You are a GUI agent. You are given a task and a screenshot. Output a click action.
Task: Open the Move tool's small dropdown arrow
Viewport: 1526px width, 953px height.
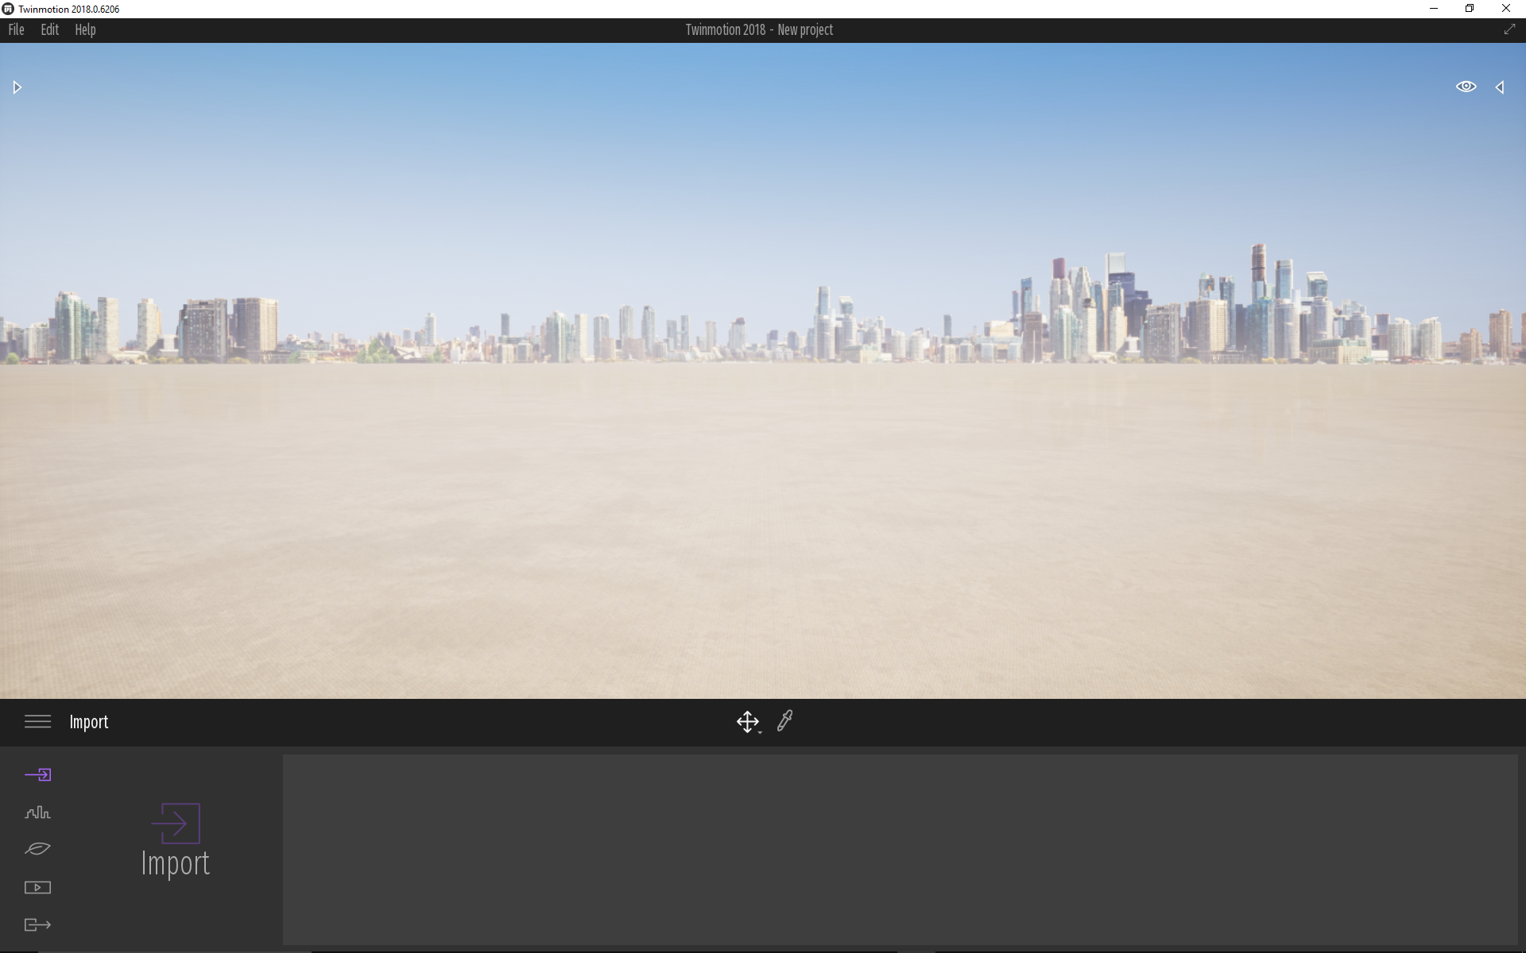pyautogui.click(x=761, y=731)
